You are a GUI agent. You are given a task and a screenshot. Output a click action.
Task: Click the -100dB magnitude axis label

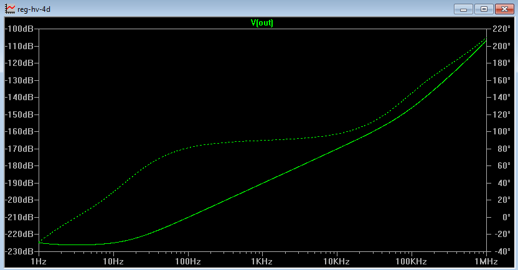tap(19, 29)
